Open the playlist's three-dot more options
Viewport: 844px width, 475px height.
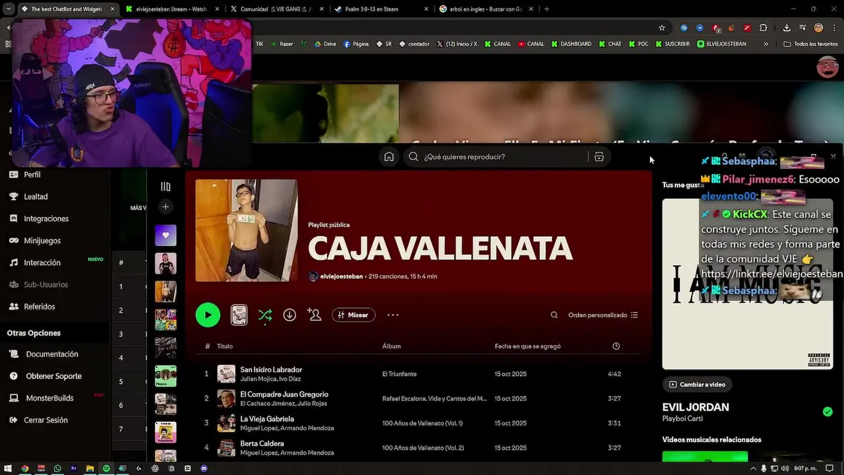pyautogui.click(x=393, y=315)
